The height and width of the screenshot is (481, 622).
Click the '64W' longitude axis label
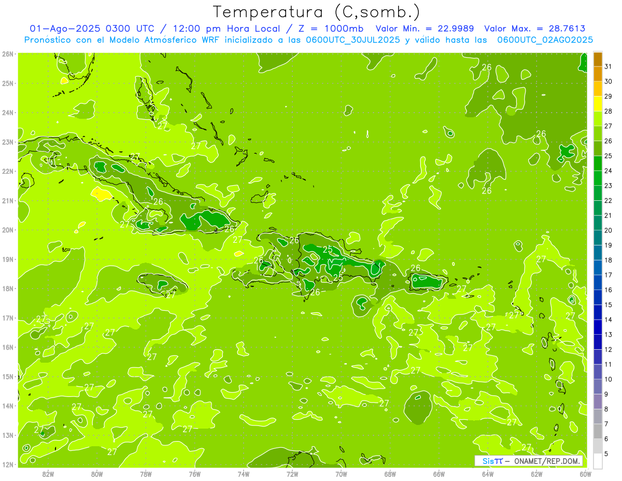tap(488, 474)
